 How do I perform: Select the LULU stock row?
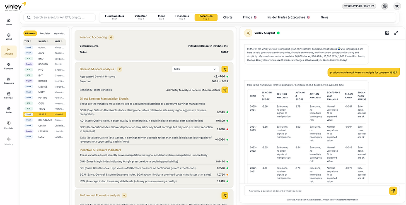pyautogui.click(x=45, y=137)
